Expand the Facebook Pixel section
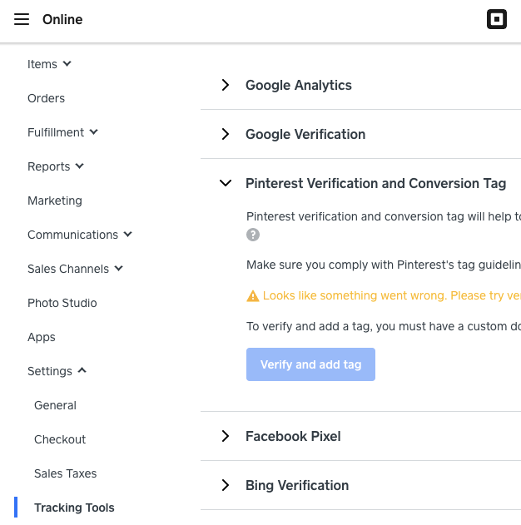Image resolution: width=521 pixels, height=525 pixels. click(x=226, y=436)
